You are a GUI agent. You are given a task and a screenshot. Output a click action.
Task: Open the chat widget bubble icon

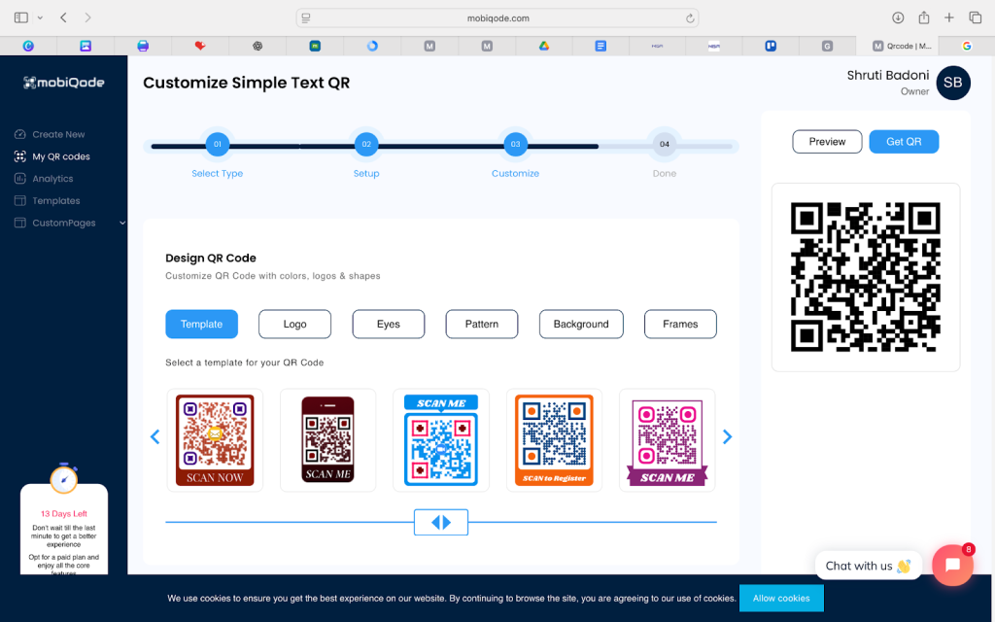pos(952,565)
